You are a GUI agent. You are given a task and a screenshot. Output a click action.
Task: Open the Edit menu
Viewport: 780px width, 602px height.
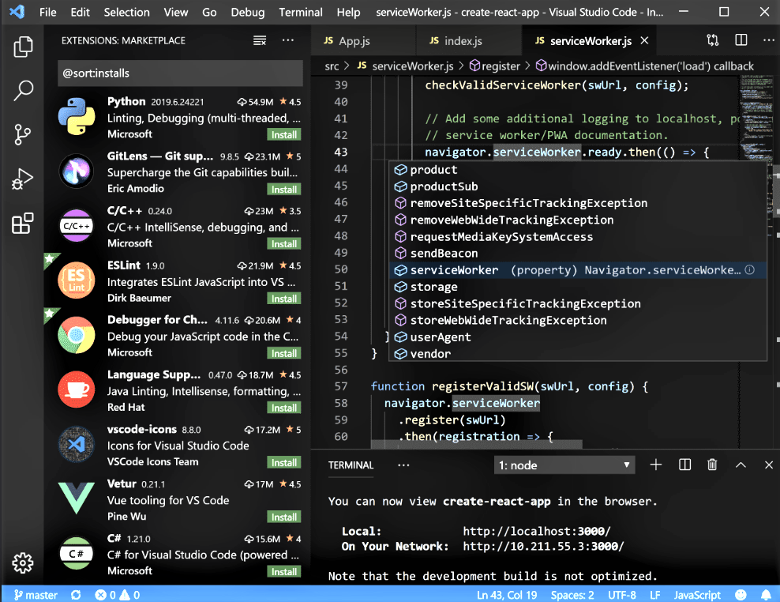coord(80,12)
